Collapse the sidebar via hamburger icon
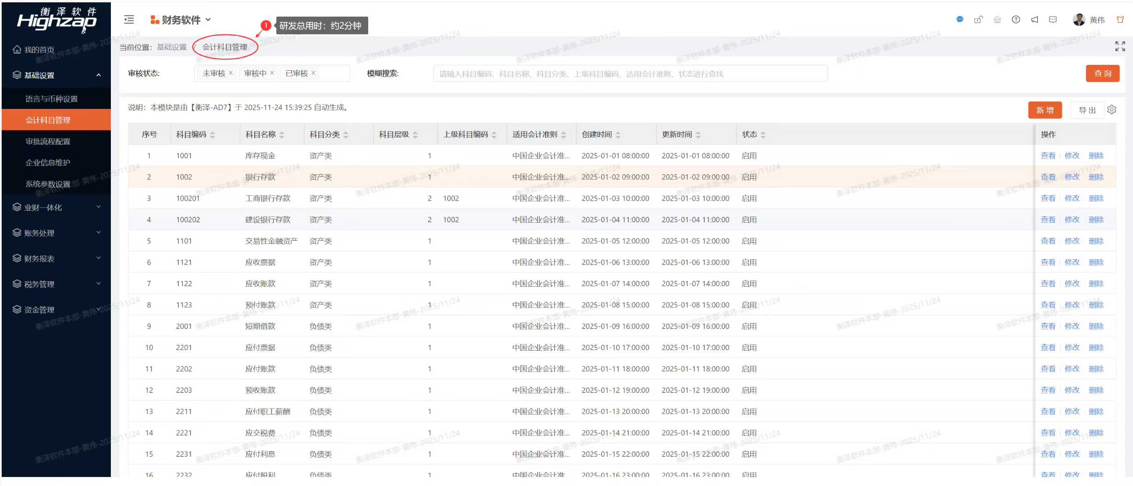The height and width of the screenshot is (486, 1133). 129,19
